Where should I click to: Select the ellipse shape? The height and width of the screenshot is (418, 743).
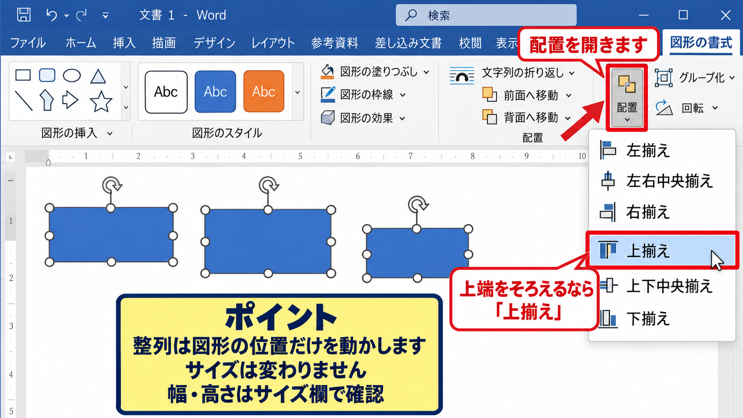(x=72, y=76)
